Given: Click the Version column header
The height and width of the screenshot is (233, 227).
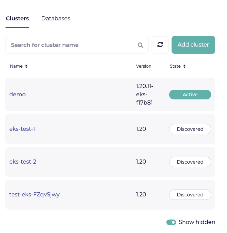Looking at the screenshot, I should [x=144, y=66].
